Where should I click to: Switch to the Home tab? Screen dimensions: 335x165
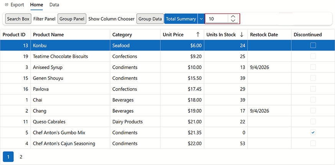point(36,5)
